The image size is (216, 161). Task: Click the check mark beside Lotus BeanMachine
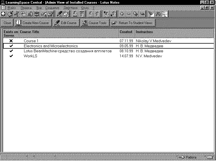click(11, 51)
